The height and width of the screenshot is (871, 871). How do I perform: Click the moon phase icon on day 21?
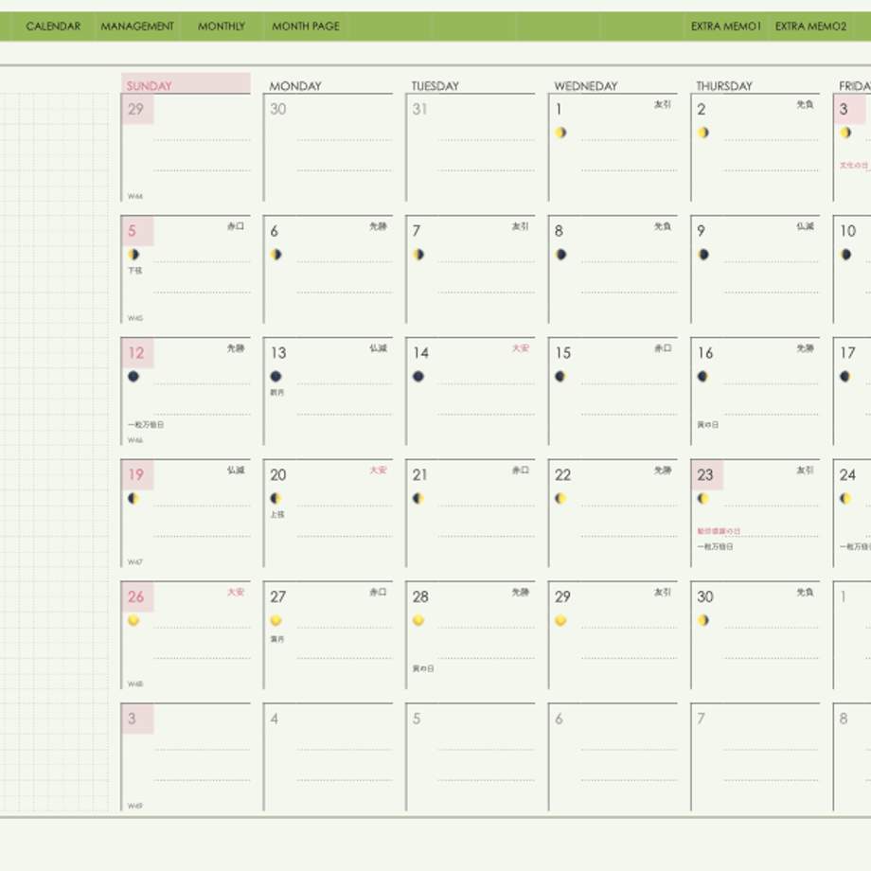click(418, 498)
